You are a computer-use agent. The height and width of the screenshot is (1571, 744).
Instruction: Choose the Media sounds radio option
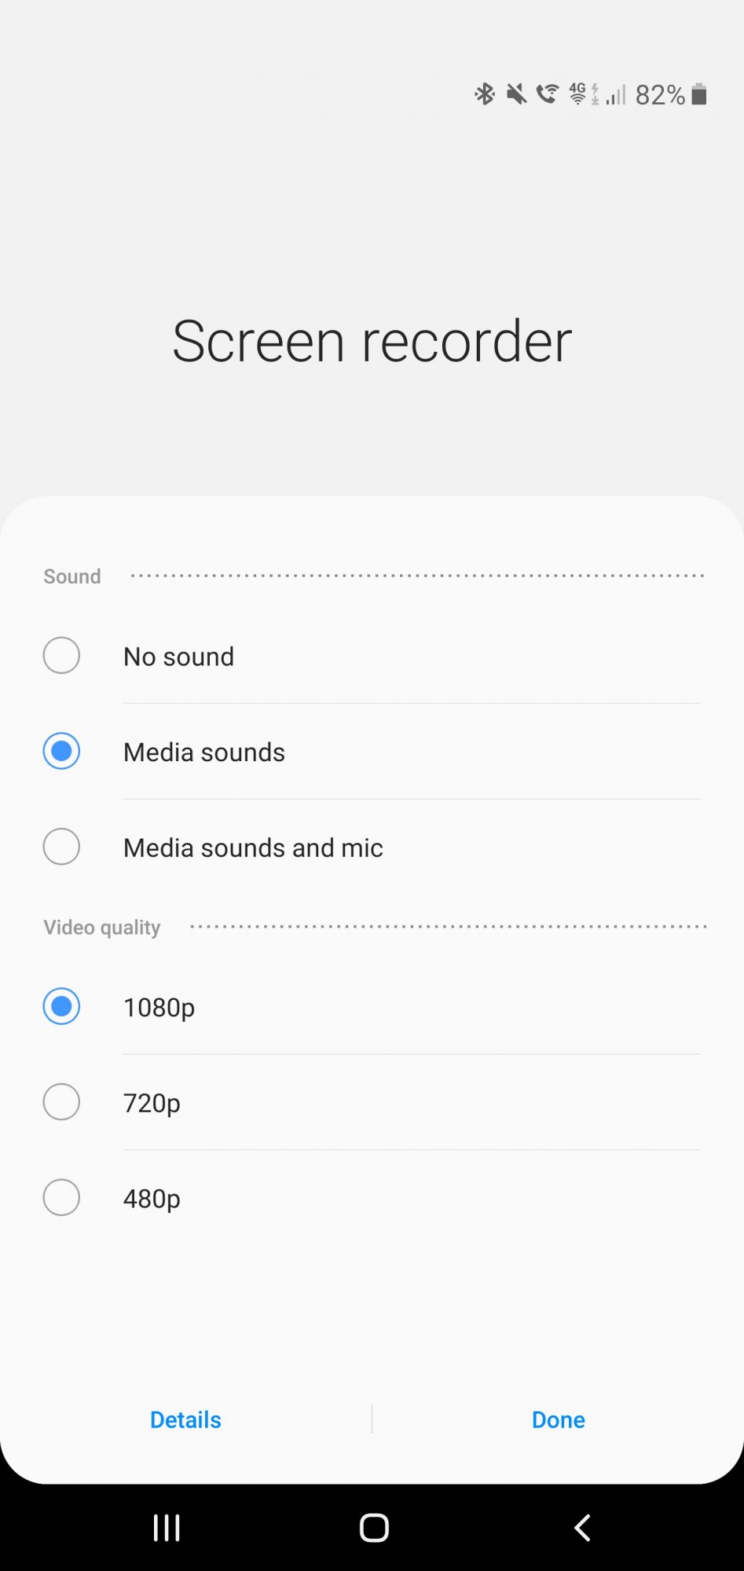click(61, 752)
